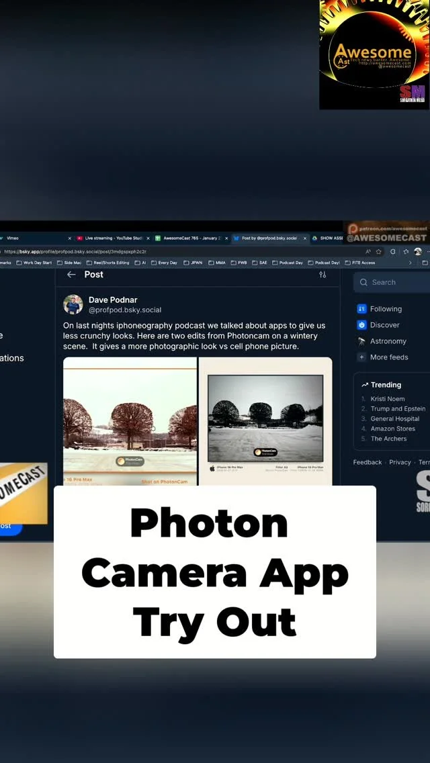The image size is (430, 763).
Task: Open the first Podcast Day bookmark folder
Action: click(x=288, y=263)
